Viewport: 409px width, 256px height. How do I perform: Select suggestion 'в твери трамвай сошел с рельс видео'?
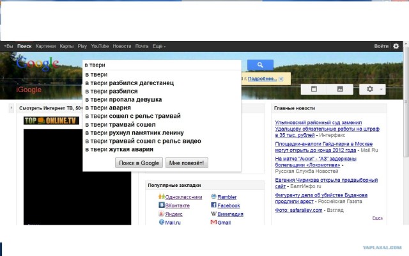point(162,141)
